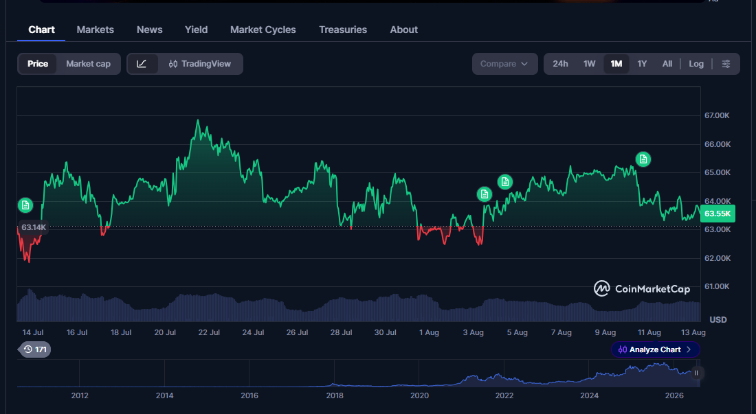Open news marker near 5 Aug
This screenshot has width=756, height=414.
505,182
